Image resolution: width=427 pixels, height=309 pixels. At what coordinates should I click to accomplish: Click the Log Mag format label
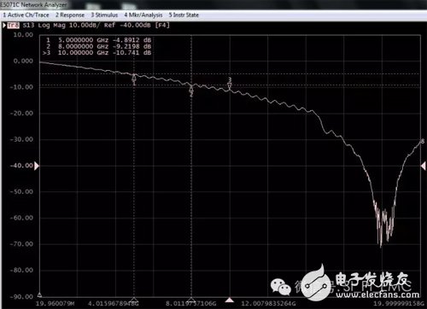(51, 26)
